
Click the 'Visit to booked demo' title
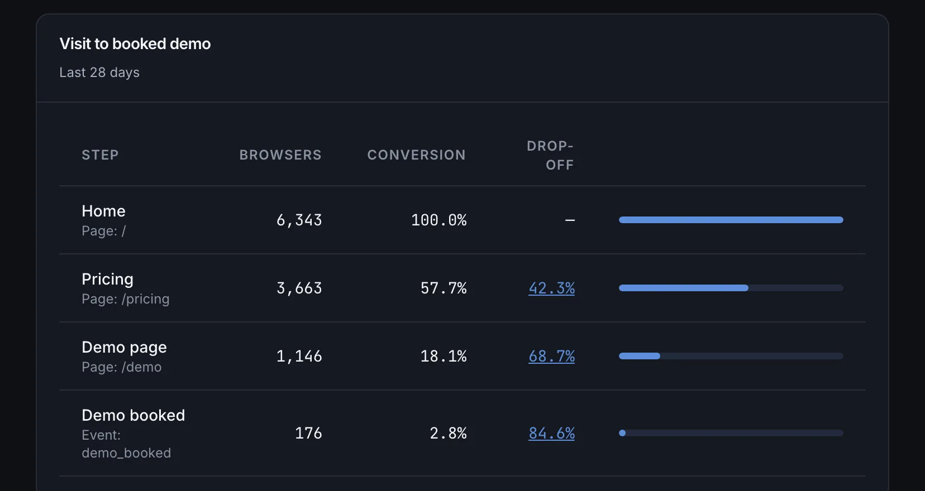click(135, 44)
